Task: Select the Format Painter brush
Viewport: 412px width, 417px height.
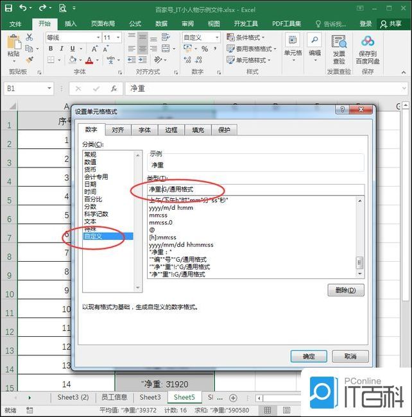Action: [30, 60]
